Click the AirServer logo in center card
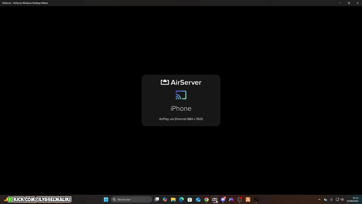This screenshot has width=362, height=204. (181, 82)
